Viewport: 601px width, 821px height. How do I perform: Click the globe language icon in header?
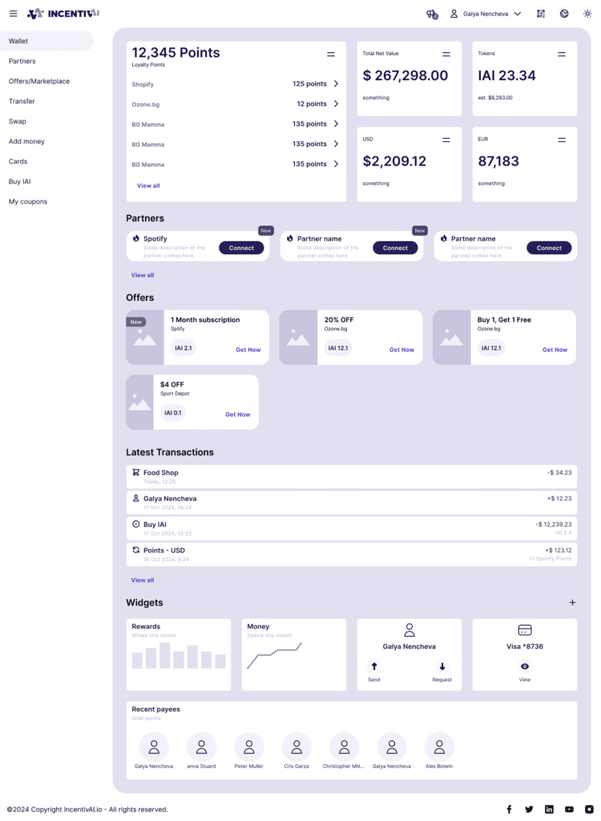tap(564, 14)
